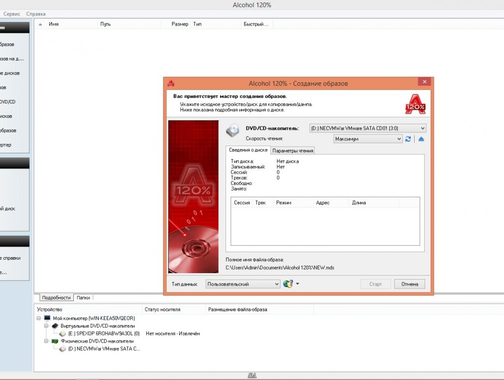Open the read speed Максимум dropdown

[x=368, y=139]
